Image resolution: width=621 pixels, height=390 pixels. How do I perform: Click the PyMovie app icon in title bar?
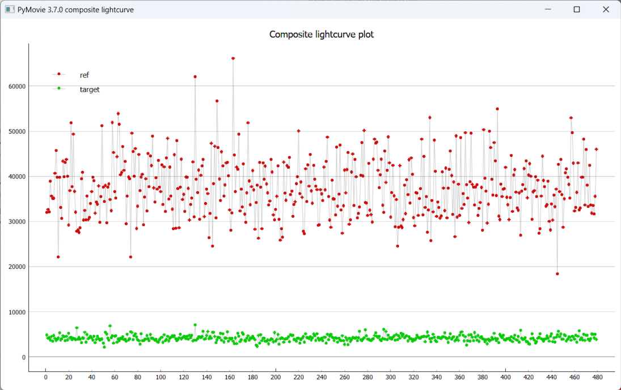pos(9,10)
